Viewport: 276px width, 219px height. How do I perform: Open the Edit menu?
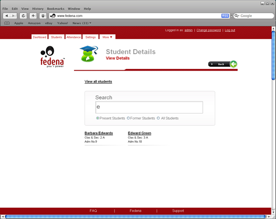click(x=15, y=9)
